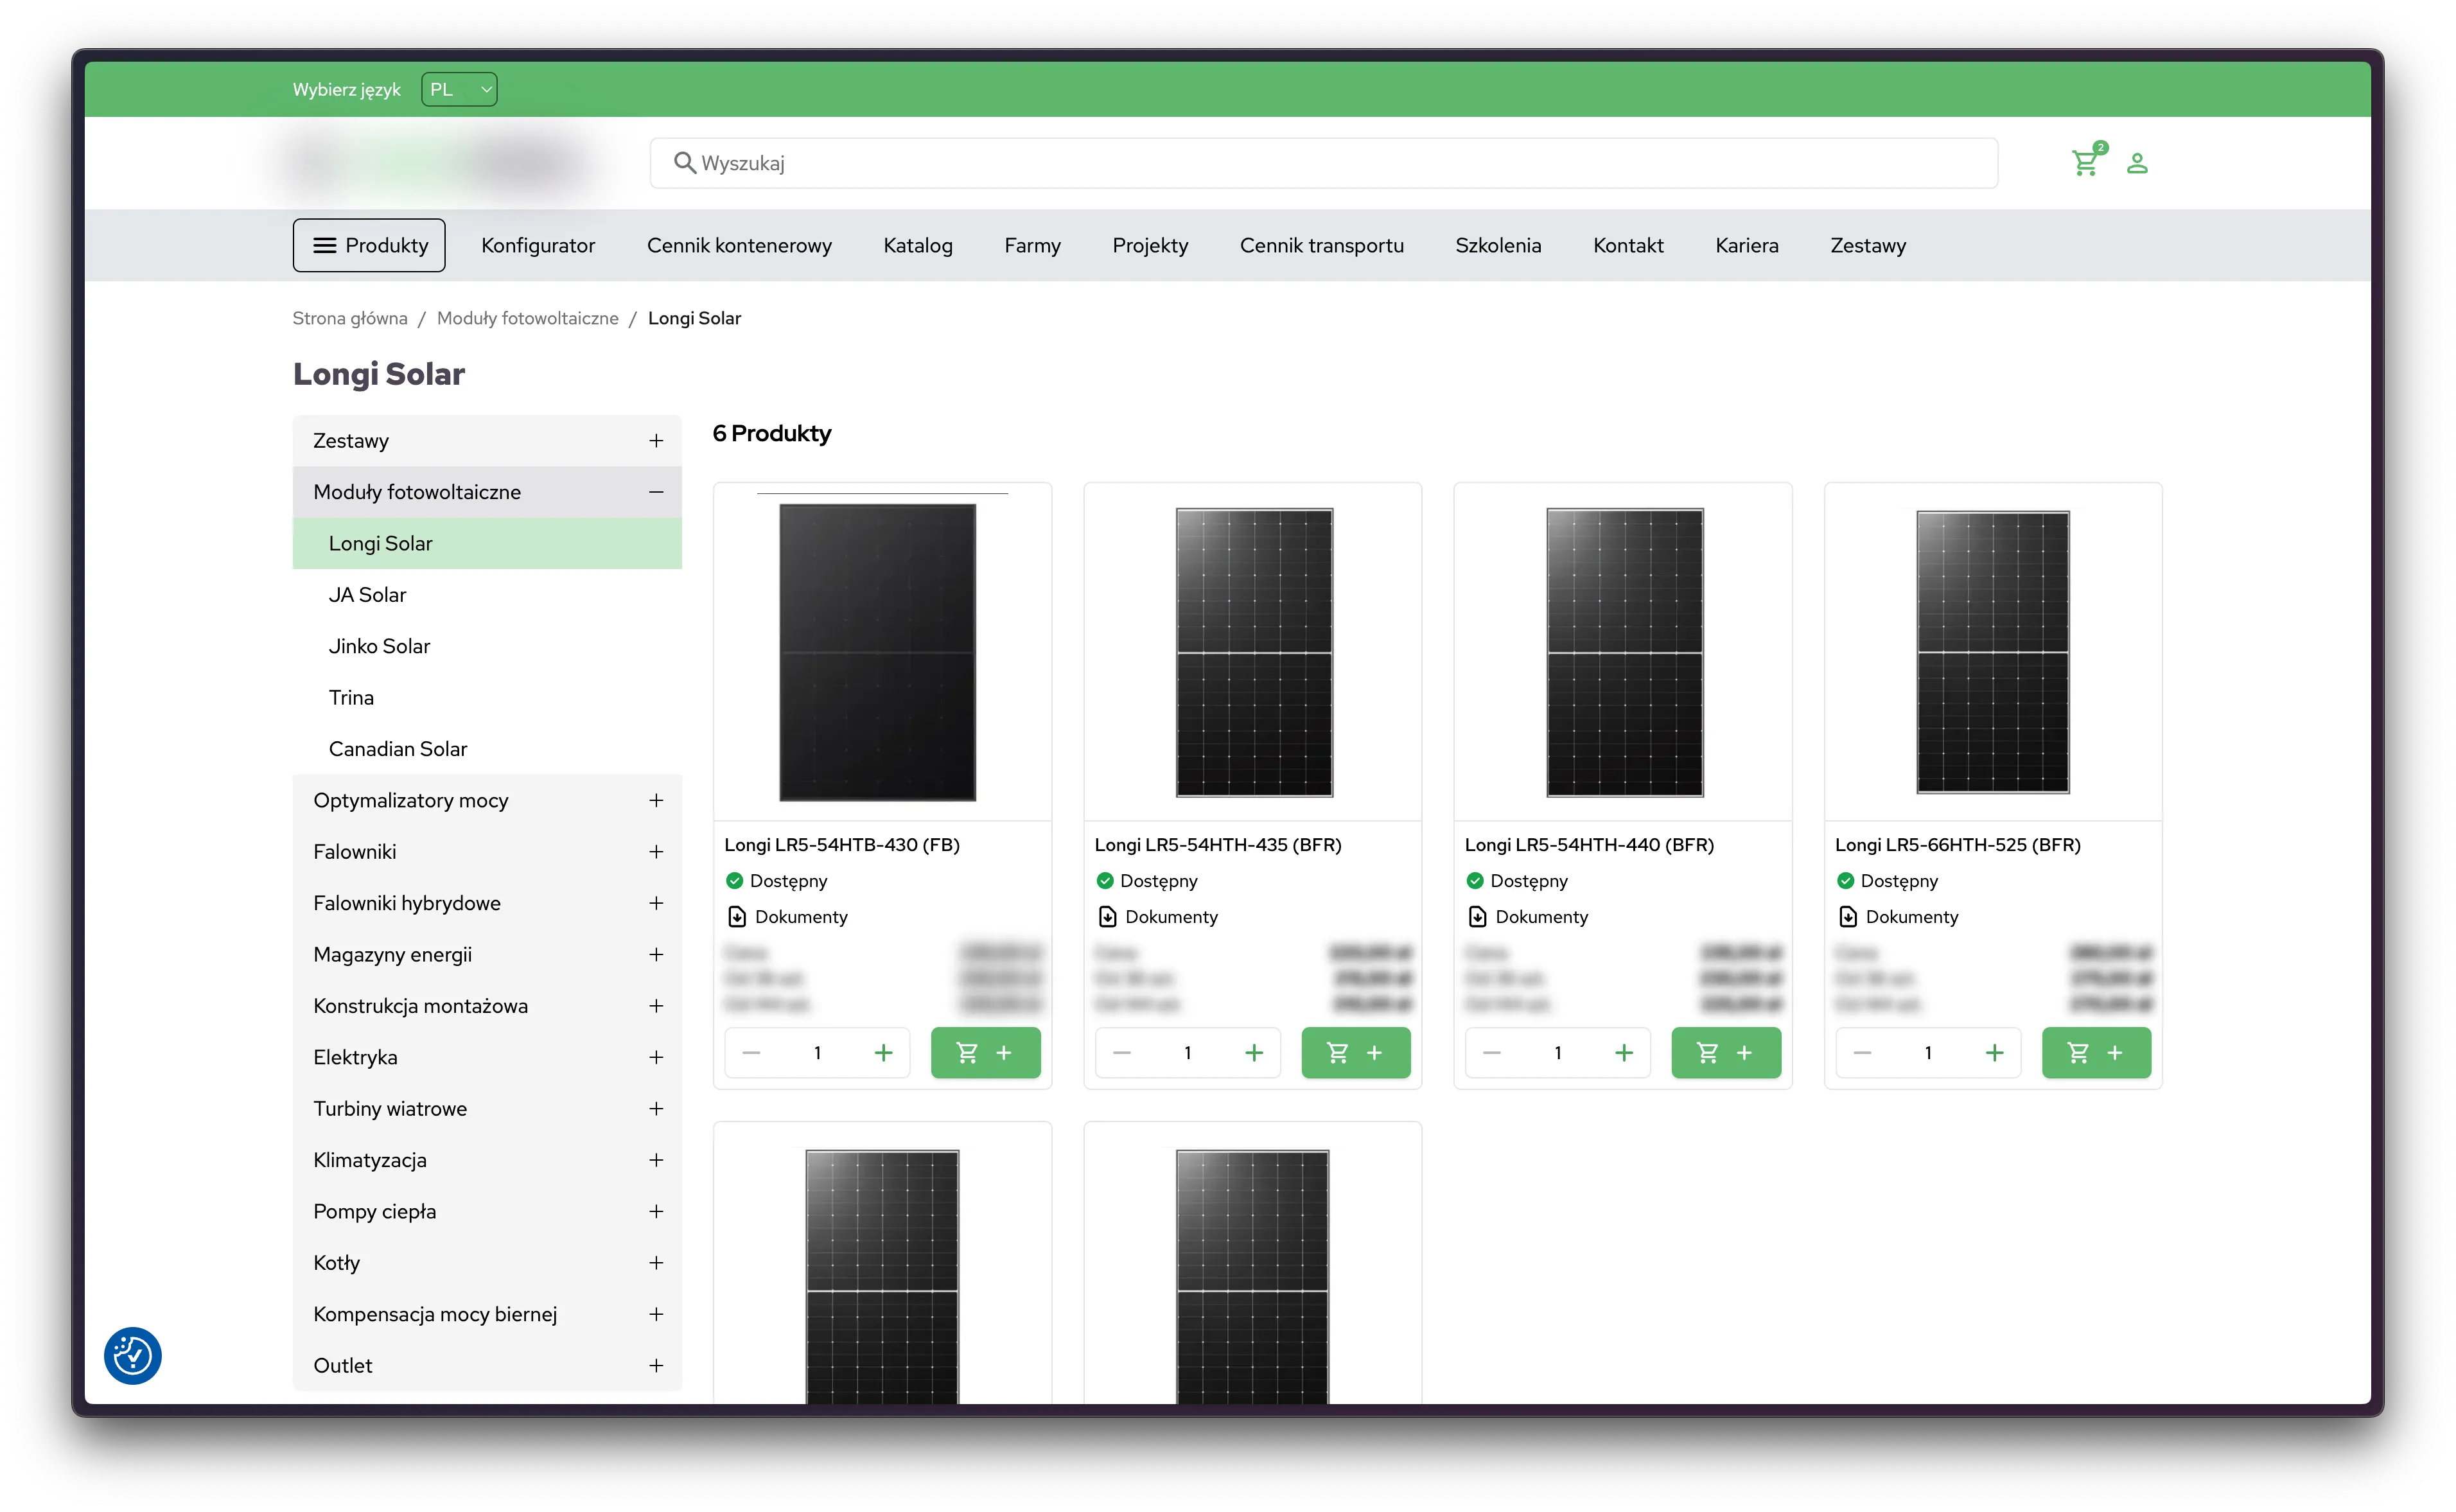
Task: Add Longi LR5-54HTH-435 (BFR) to cart
Action: coord(1355,1053)
